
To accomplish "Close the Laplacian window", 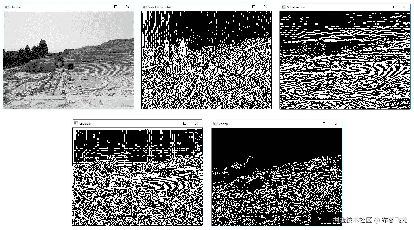I will pos(197,123).
